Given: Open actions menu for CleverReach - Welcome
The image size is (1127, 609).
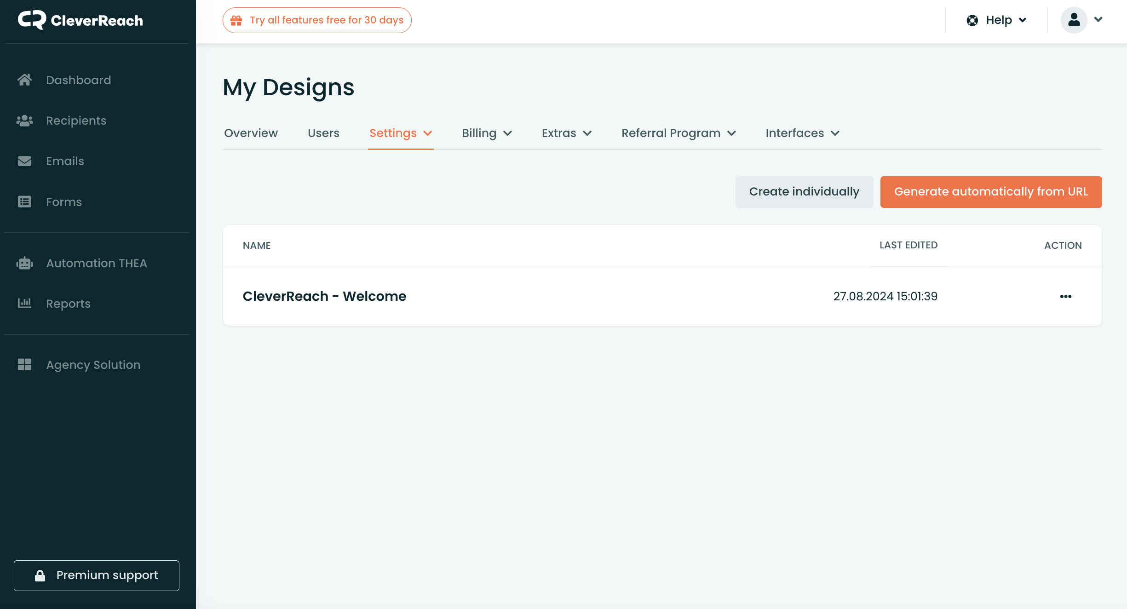Looking at the screenshot, I should (x=1066, y=296).
